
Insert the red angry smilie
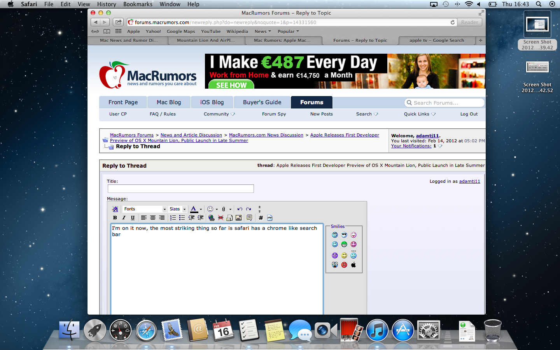pos(344,265)
